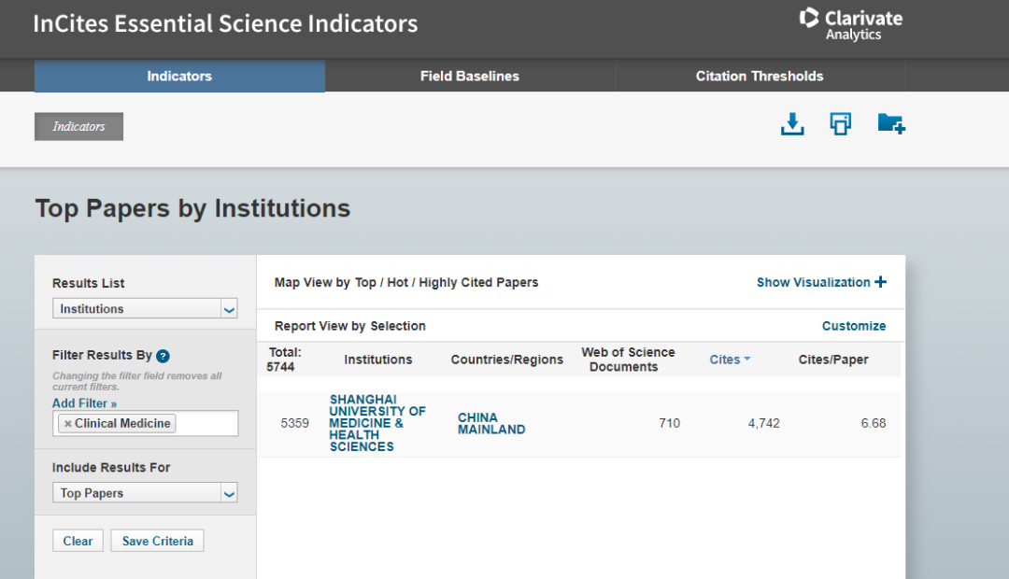The width and height of the screenshot is (1009, 579).
Task: Click the plus icon beside Show Visualization
Action: point(880,282)
